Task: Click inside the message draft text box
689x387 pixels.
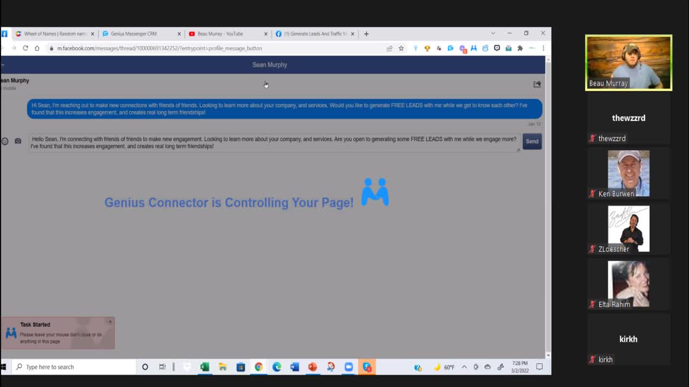Action: pos(275,143)
